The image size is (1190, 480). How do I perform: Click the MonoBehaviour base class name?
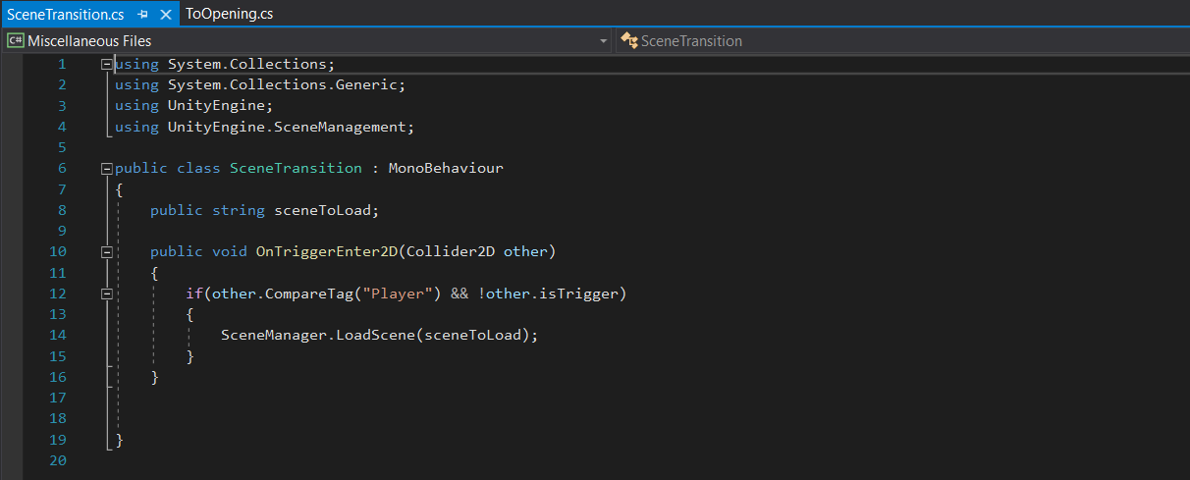point(446,169)
